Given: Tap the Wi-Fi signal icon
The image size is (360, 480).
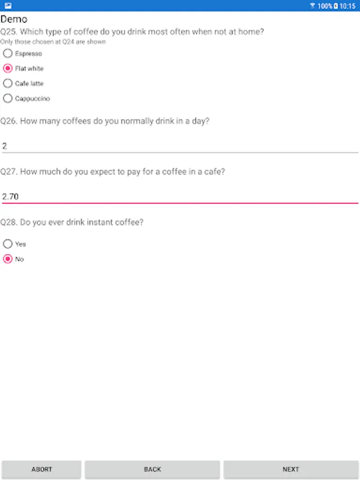Looking at the screenshot, I should [313, 6].
